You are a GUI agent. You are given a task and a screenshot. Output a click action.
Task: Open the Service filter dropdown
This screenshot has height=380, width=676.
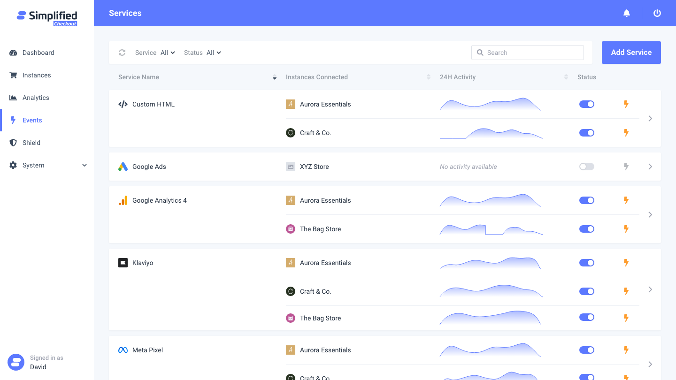tap(168, 53)
